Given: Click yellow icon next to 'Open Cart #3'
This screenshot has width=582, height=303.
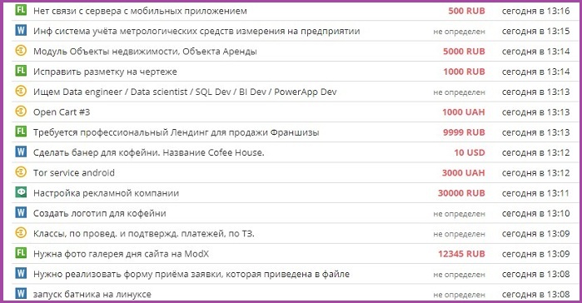Looking at the screenshot, I should (21, 111).
